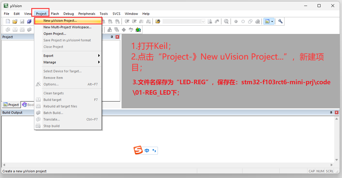Open Find in Files from the toolbar
Screen dimensions: 342x178
coord(158,21)
